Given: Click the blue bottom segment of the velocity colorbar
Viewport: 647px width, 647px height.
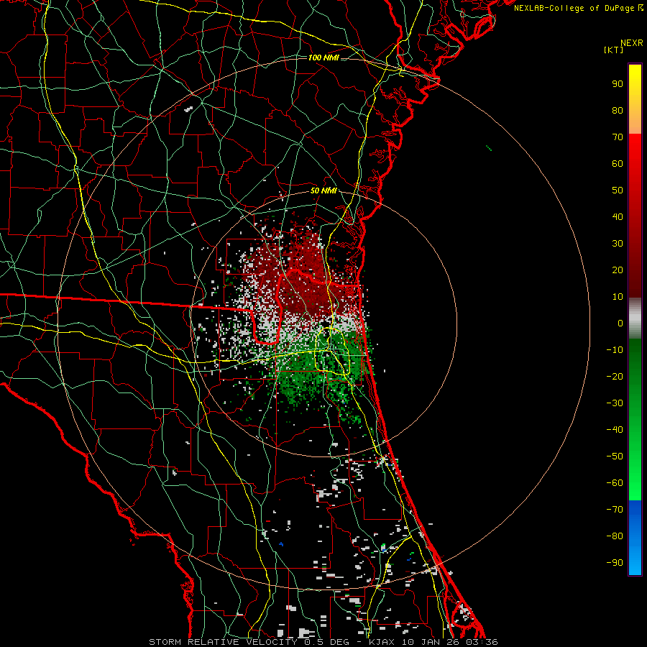Looking at the screenshot, I should (x=635, y=538).
